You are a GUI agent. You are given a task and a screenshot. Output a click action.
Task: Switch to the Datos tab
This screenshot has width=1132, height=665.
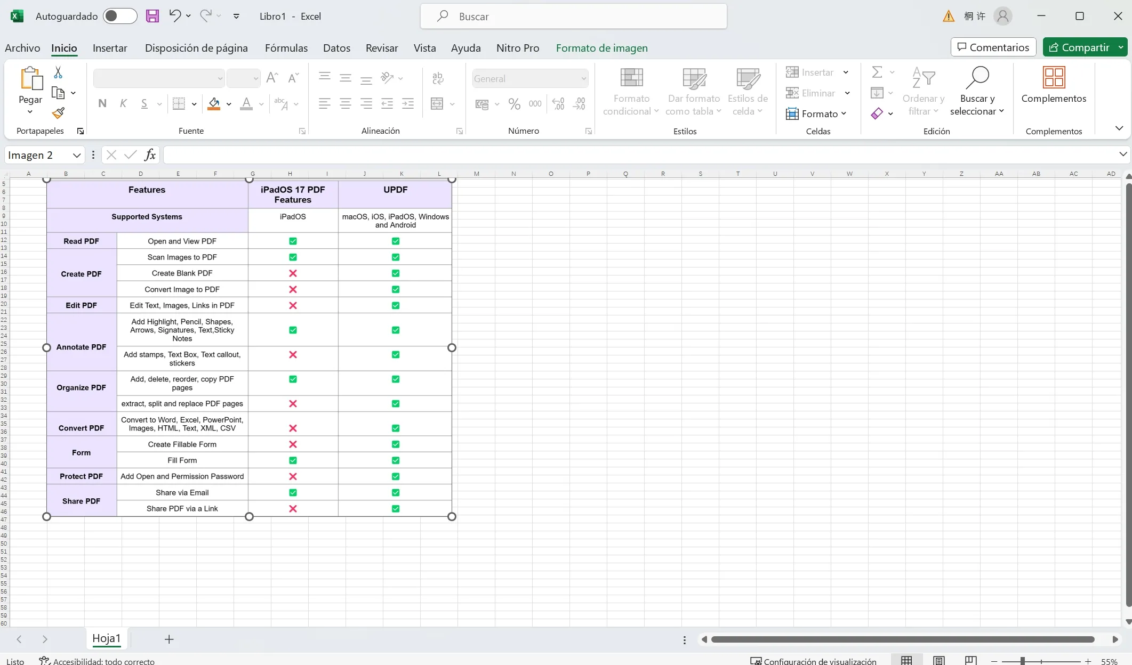coord(336,48)
